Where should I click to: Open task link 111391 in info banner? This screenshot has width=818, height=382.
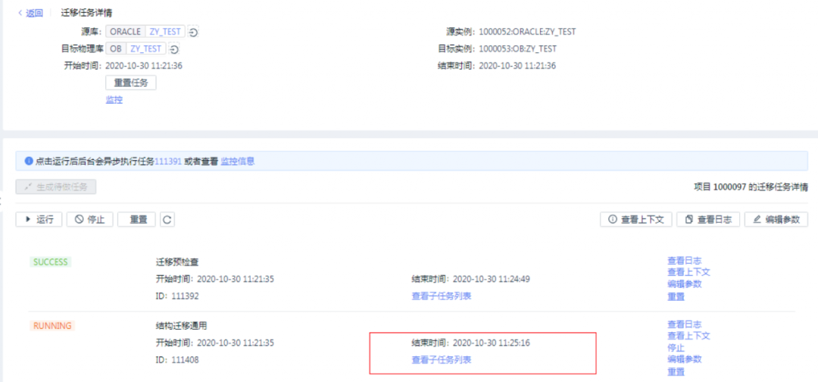168,161
